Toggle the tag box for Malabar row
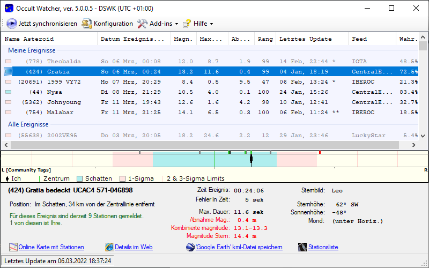This screenshot has height=268, width=429. (8, 113)
